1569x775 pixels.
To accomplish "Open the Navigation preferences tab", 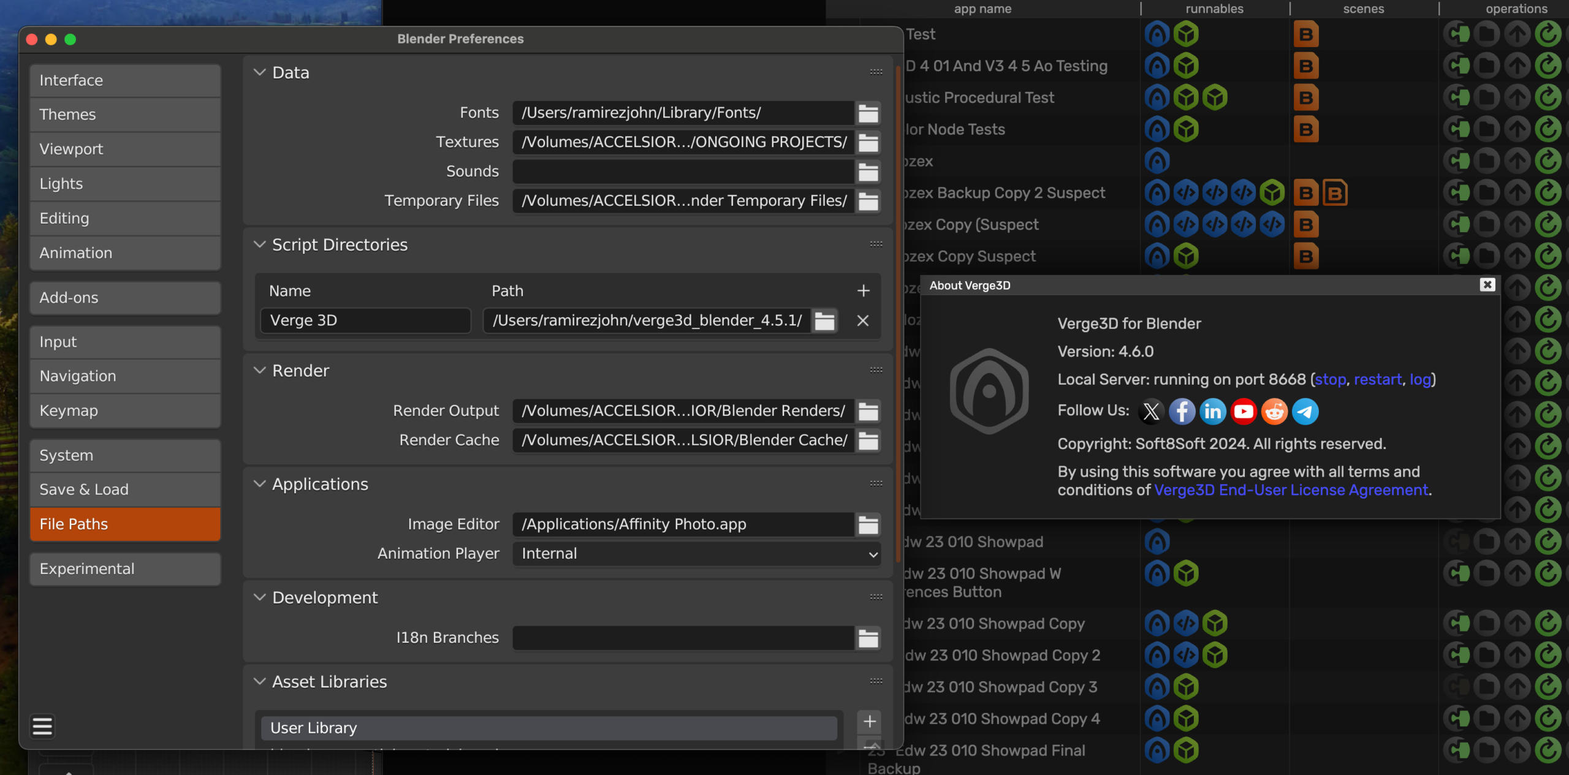I will [x=125, y=376].
